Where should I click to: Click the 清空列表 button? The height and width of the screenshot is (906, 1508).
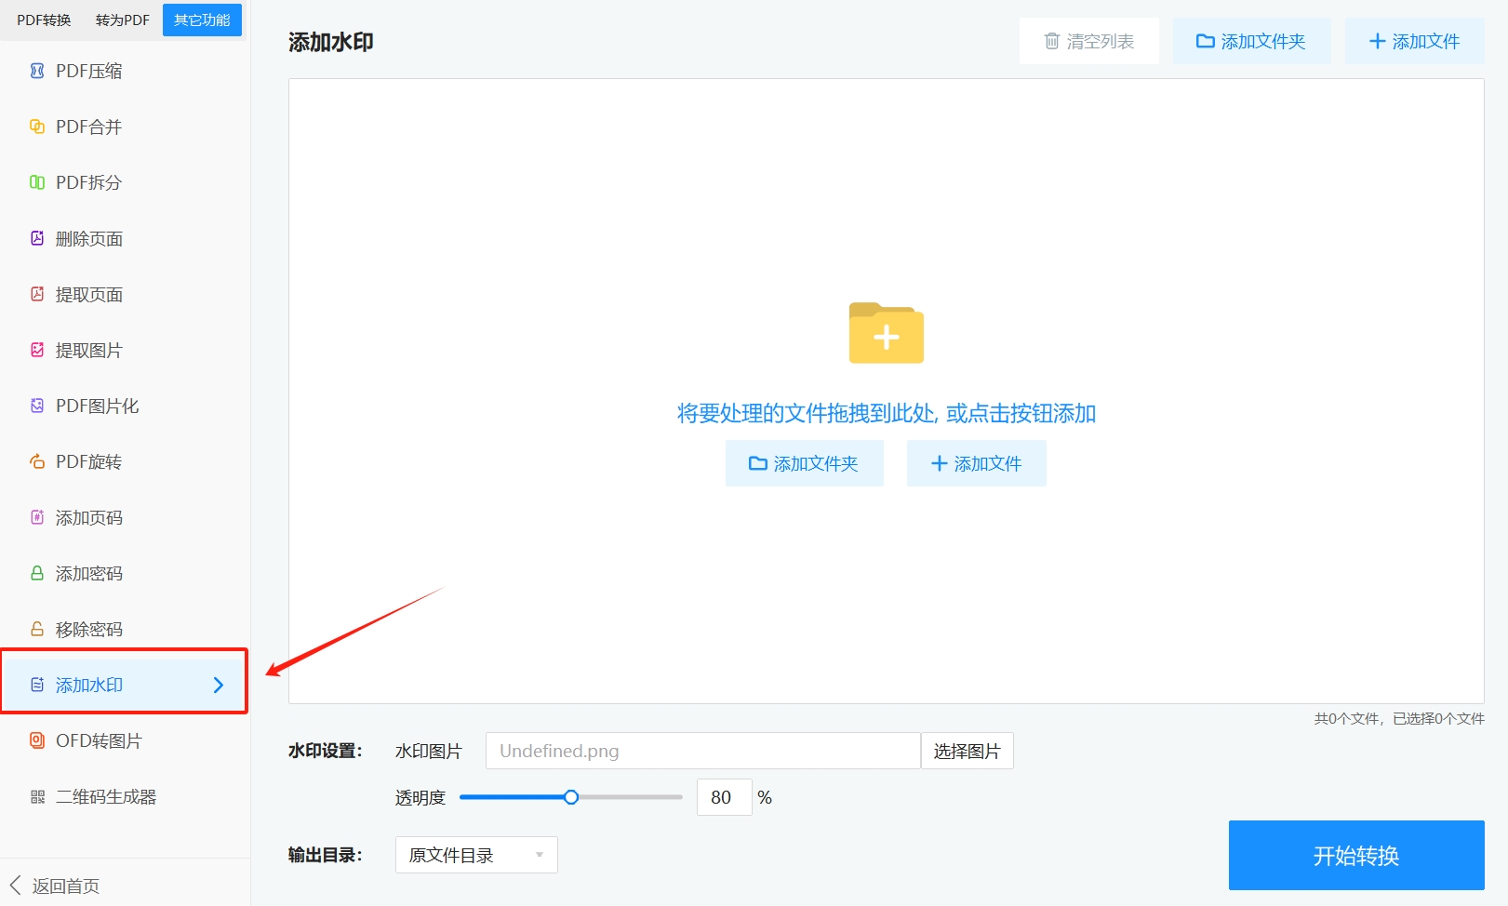coord(1089,41)
